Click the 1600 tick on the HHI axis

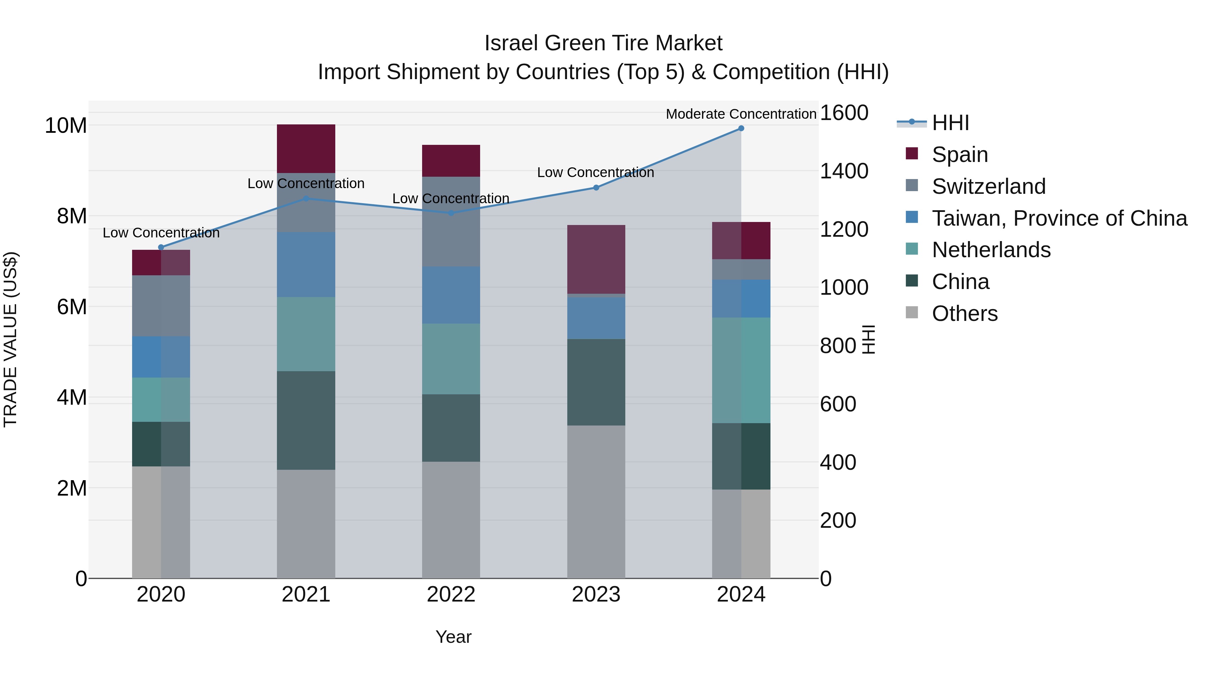[x=844, y=112]
